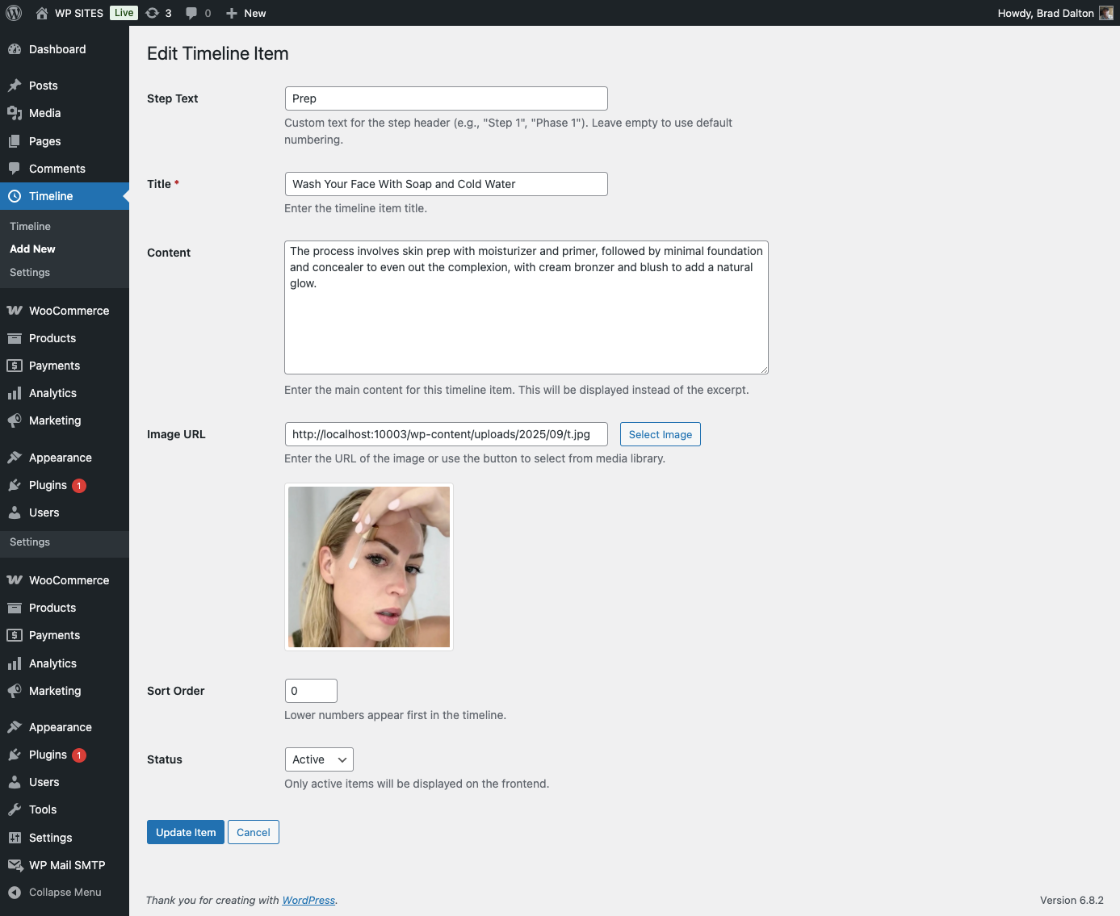Open the Status dropdown set to Active
The height and width of the screenshot is (916, 1120).
click(x=319, y=759)
